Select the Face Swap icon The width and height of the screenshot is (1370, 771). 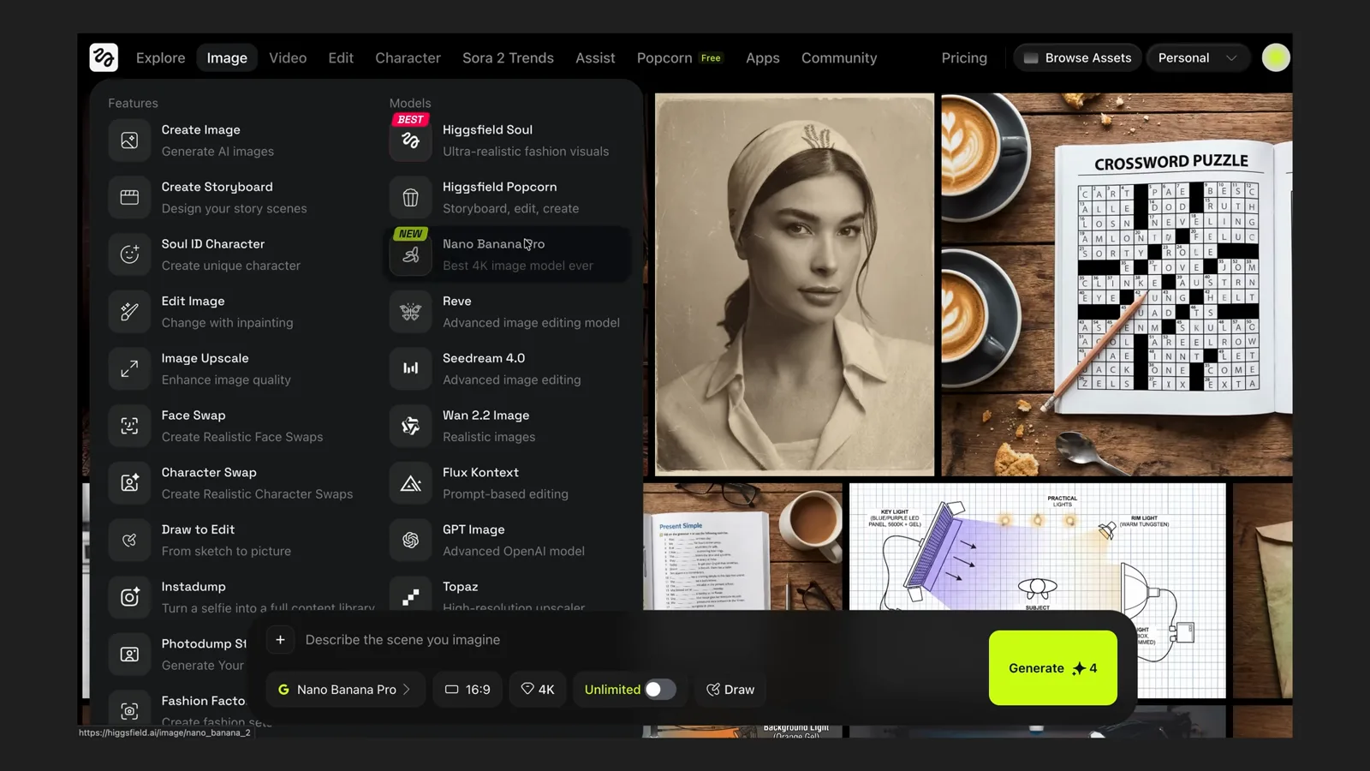129,426
